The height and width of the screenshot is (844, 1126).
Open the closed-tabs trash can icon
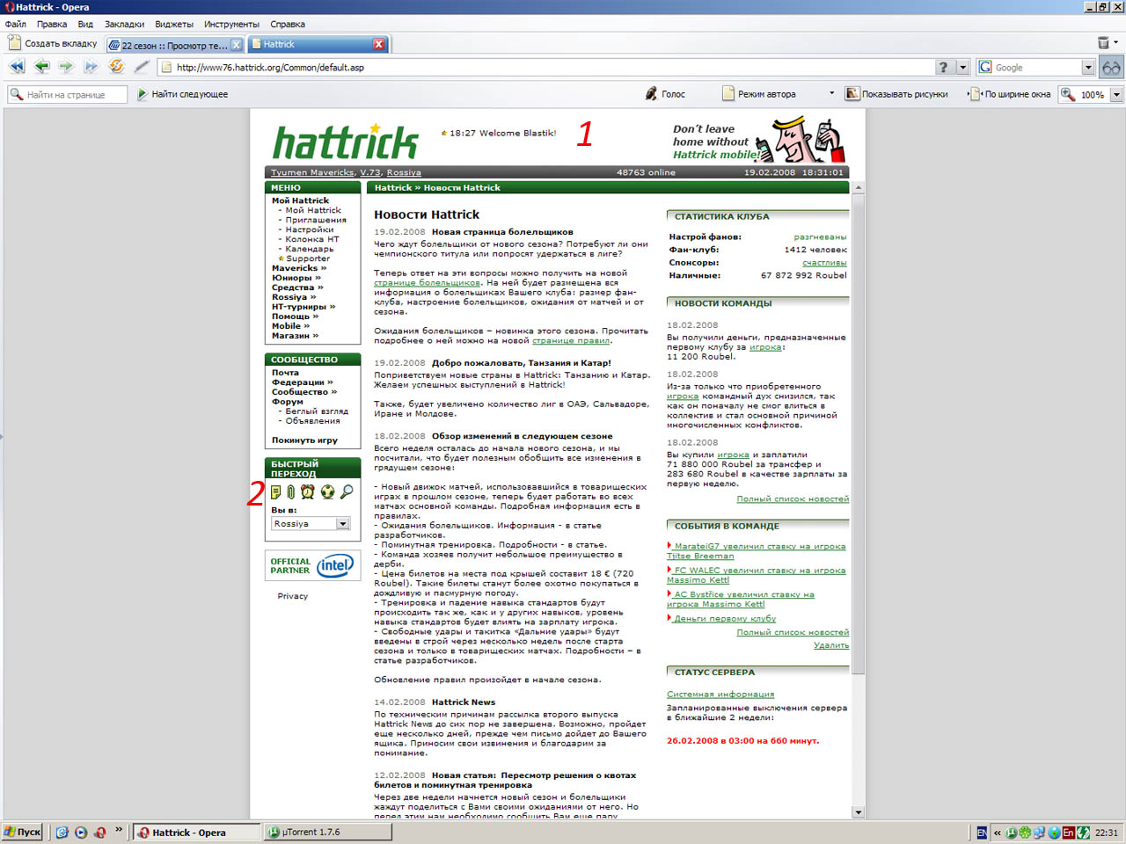[x=1103, y=42]
